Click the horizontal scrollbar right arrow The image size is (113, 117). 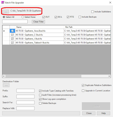109,76
